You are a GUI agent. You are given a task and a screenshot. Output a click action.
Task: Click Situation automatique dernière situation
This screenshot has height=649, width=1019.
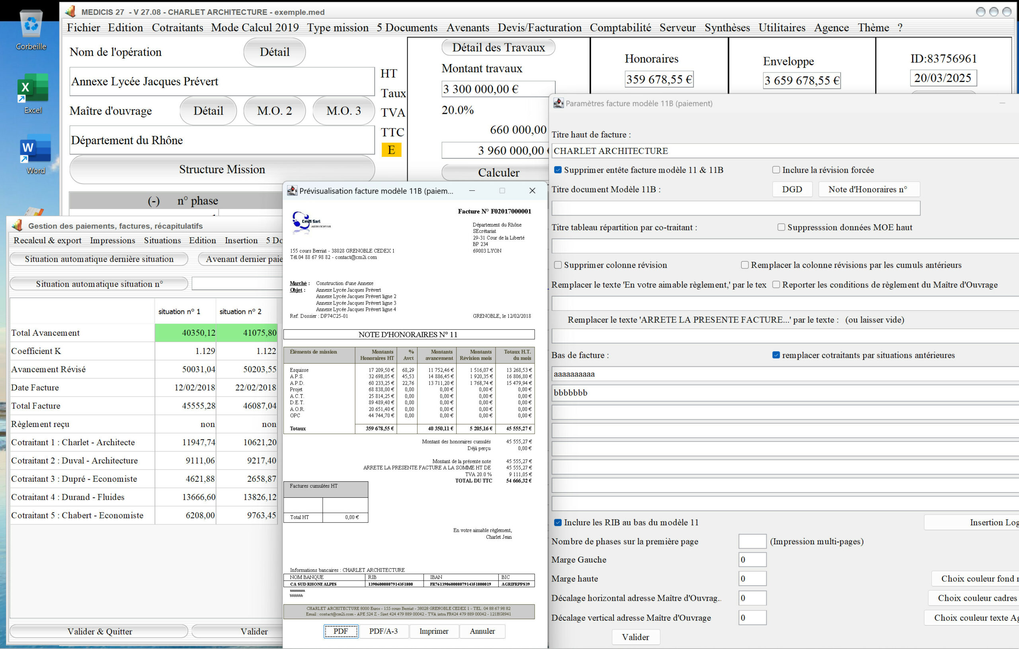(99, 259)
